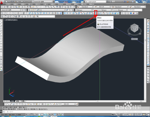Click the ViewCube in the drawing area
This screenshot has width=150, height=117.
[x=134, y=28]
